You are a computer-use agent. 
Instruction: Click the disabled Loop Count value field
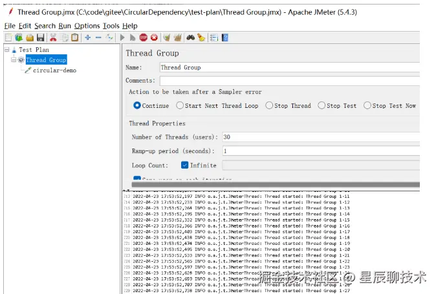(x=321, y=165)
